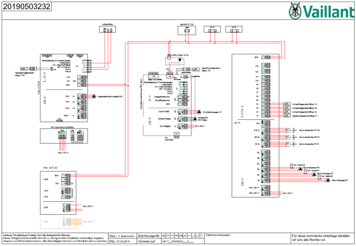
Task: Click the 'VWL x7/5 IS' vertical label
Action: click(39, 87)
